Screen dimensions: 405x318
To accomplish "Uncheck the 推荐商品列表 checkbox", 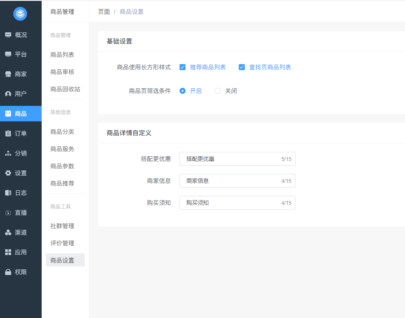I will 183,67.
